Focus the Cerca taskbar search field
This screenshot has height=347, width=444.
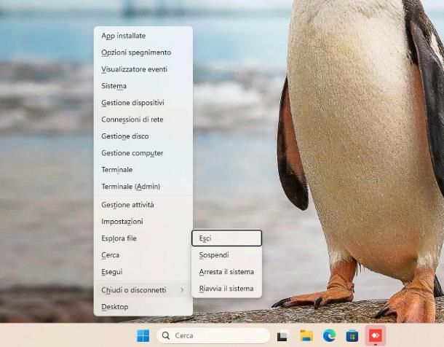tap(213, 335)
